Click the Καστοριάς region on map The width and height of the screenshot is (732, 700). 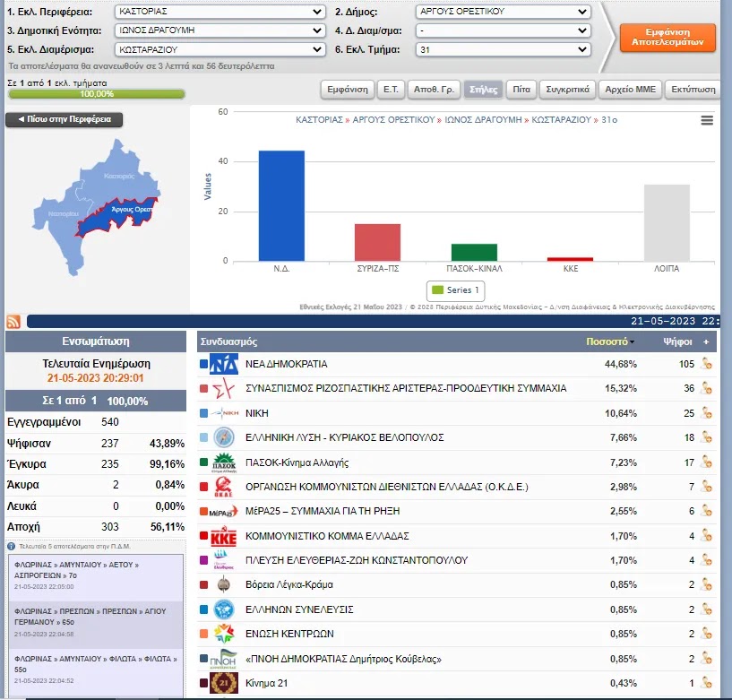(x=119, y=177)
